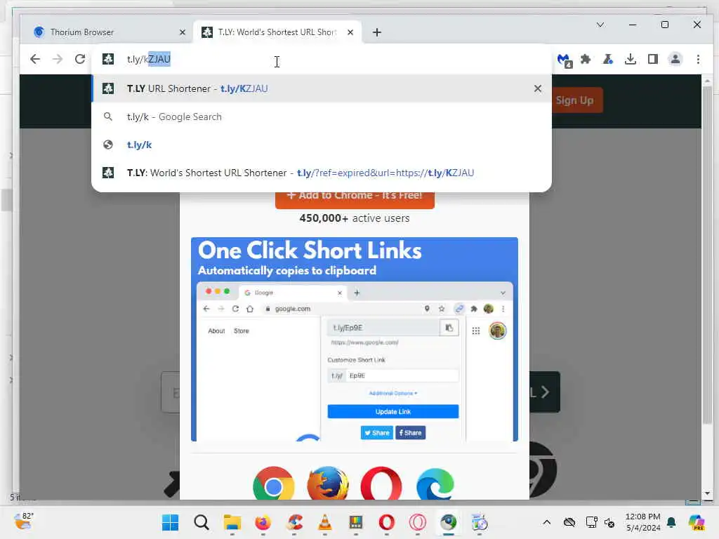Reload the current page
The image size is (719, 539).
point(80,59)
